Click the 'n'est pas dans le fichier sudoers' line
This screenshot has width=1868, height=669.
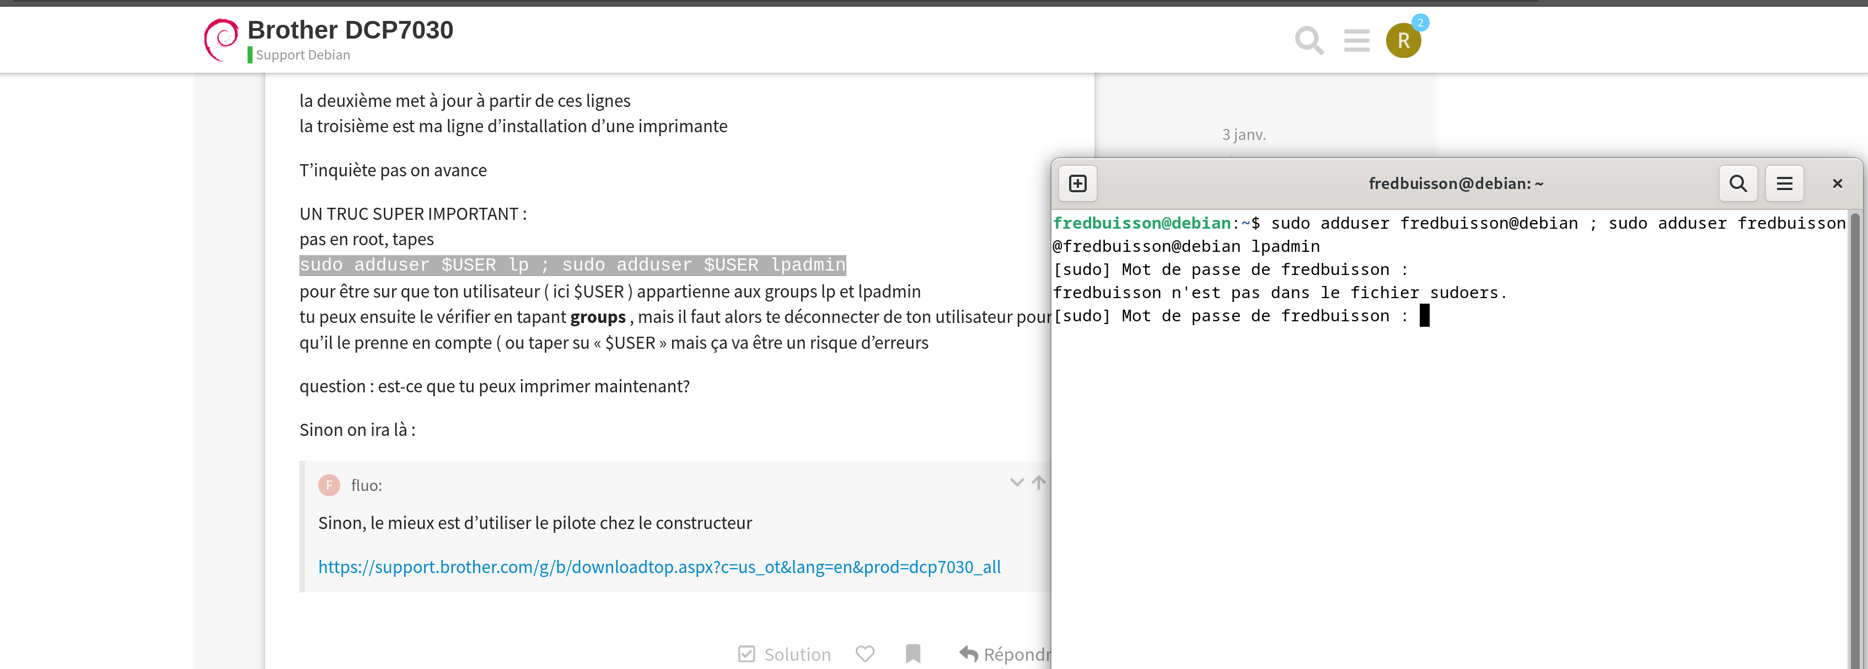[1280, 293]
